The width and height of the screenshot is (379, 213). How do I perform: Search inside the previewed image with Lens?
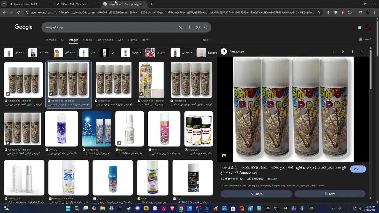pos(224,156)
